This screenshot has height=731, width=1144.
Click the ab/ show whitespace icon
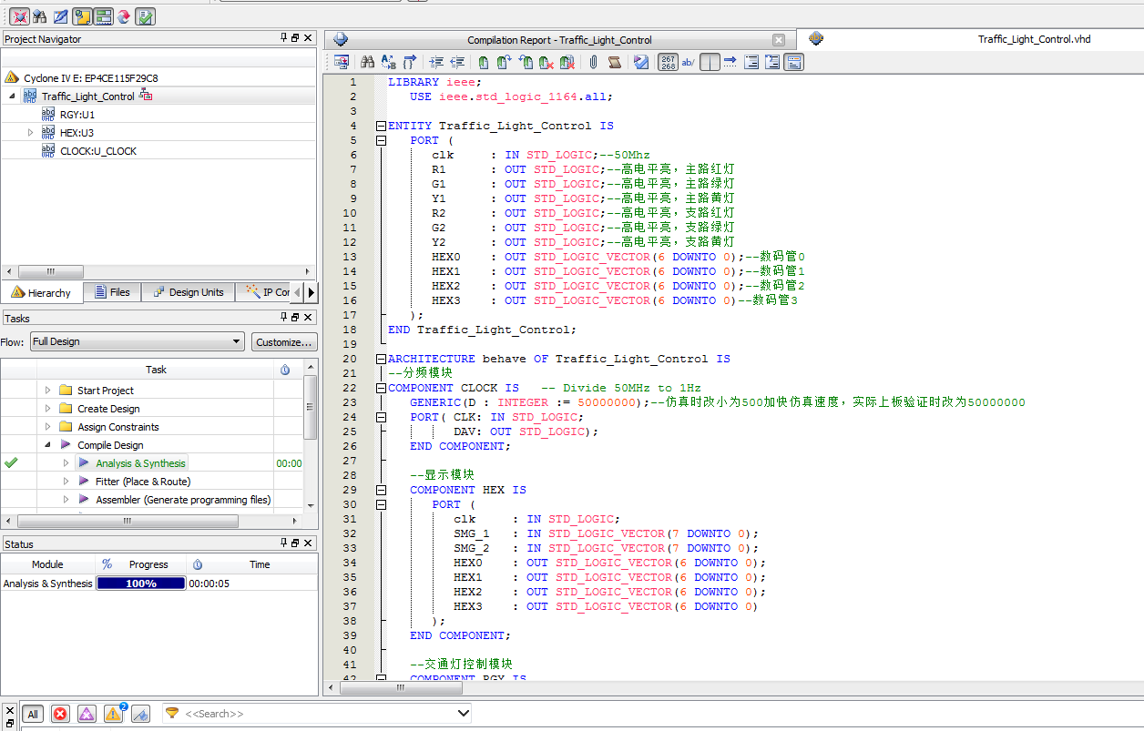(x=688, y=62)
